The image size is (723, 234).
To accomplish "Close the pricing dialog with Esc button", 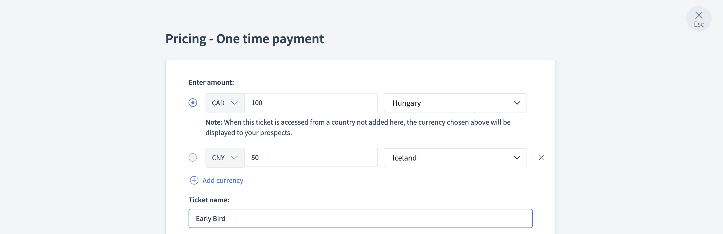I will 699,19.
